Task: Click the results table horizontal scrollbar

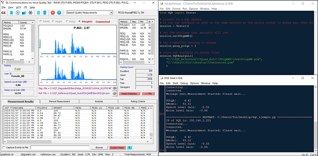Action: [76, 142]
